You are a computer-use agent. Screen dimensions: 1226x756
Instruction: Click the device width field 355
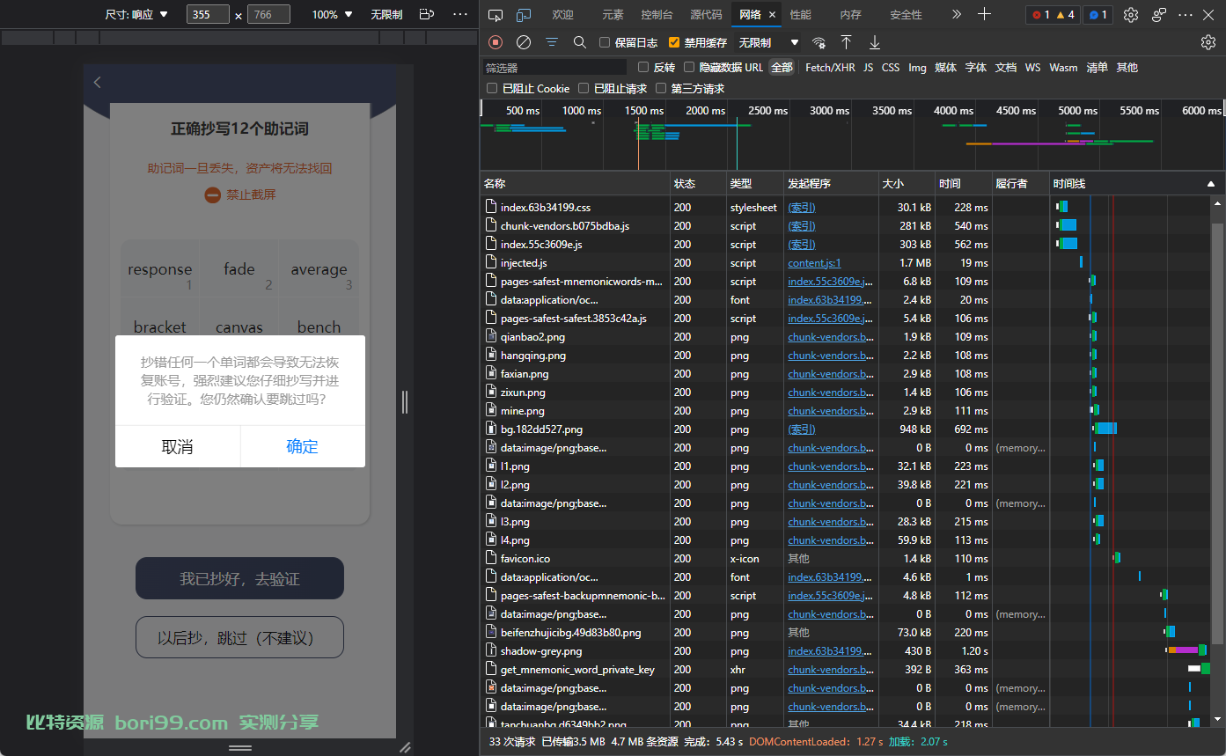pyautogui.click(x=208, y=14)
